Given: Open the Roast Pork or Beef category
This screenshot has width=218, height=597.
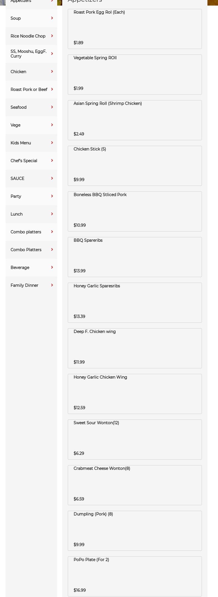Looking at the screenshot, I should pyautogui.click(x=29, y=90).
